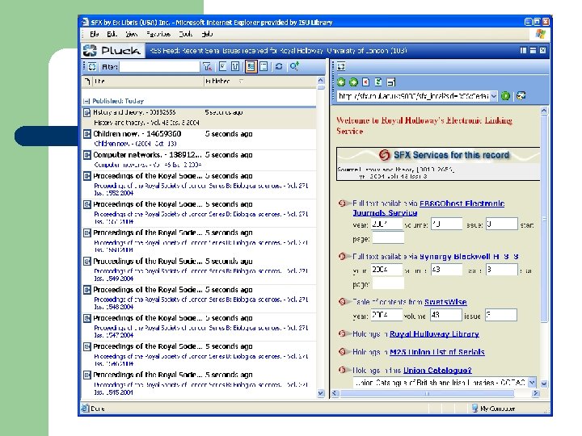The height and width of the screenshot is (436, 582).
Task: Click the split-columns icon in Pluck header
Action: pos(523,50)
